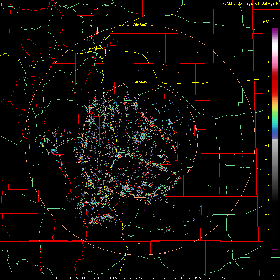The height and width of the screenshot is (280, 280).
Task: Click the 3 dB scale label
Action: click(268, 90)
